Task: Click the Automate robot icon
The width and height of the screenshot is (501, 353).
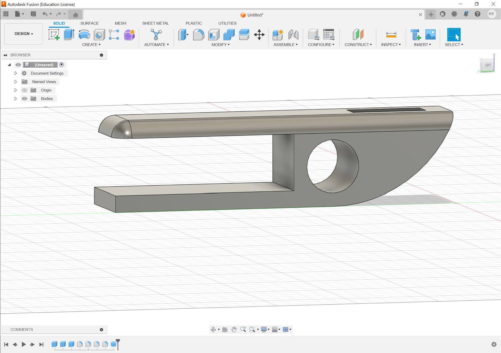Action: [156, 35]
